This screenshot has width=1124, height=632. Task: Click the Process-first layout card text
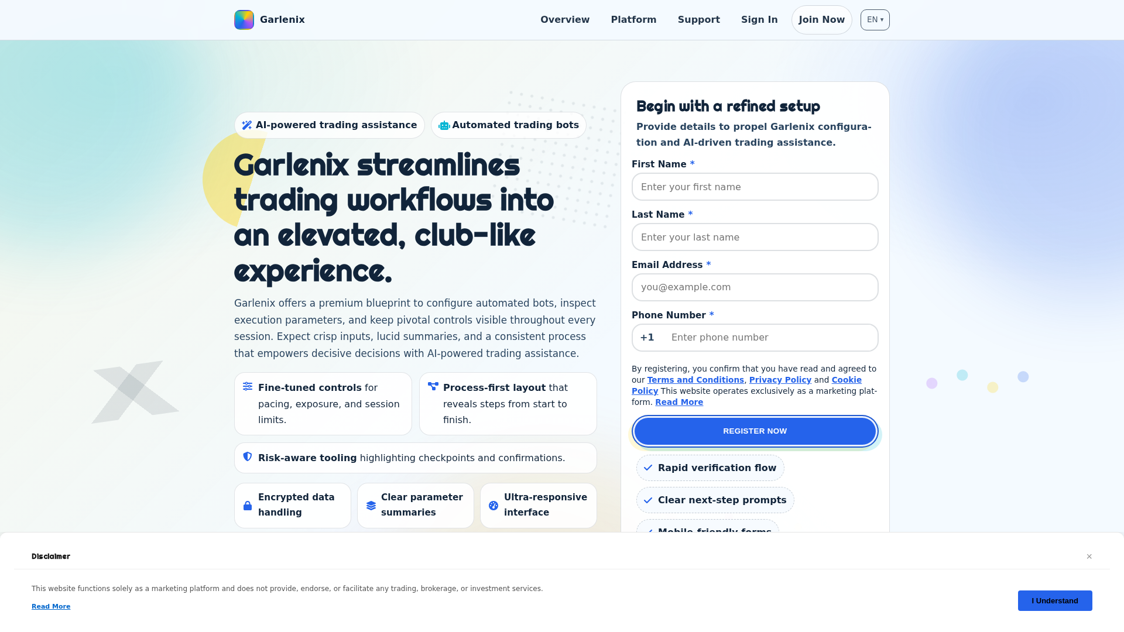coord(505,404)
